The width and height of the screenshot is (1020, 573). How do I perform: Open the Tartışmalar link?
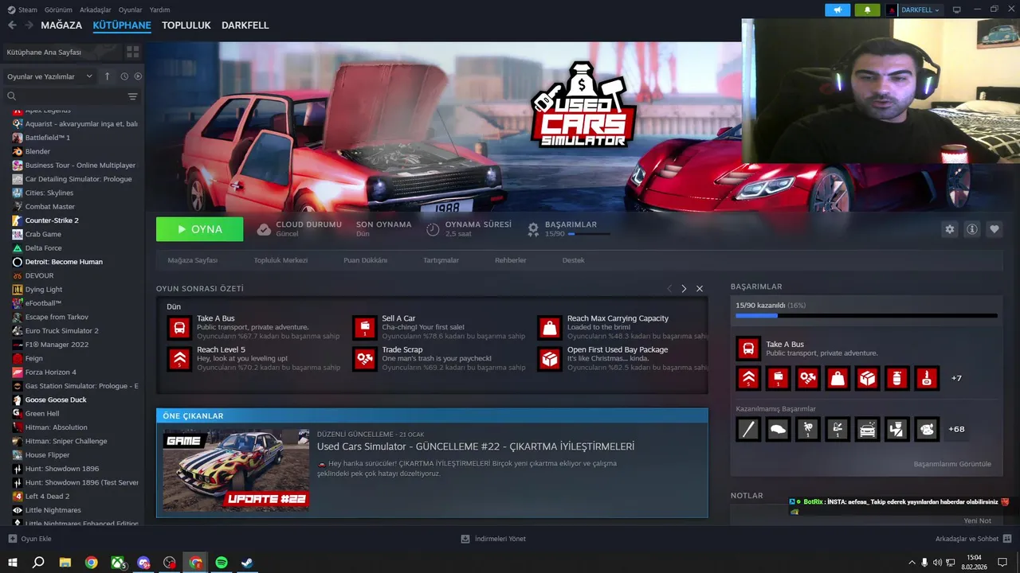441,260
